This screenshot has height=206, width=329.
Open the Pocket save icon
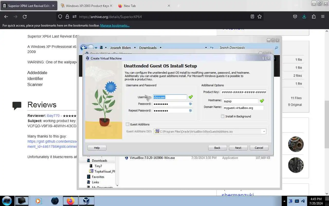coord(295,16)
